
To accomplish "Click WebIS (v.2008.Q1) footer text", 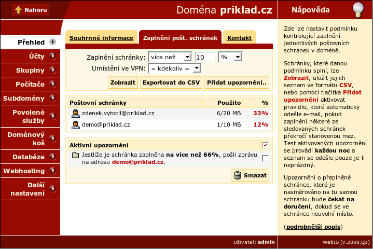I will click(x=347, y=242).
